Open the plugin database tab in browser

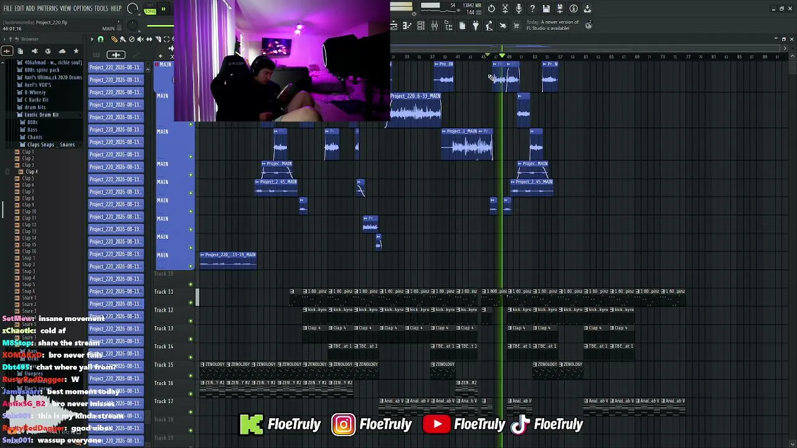34,51
